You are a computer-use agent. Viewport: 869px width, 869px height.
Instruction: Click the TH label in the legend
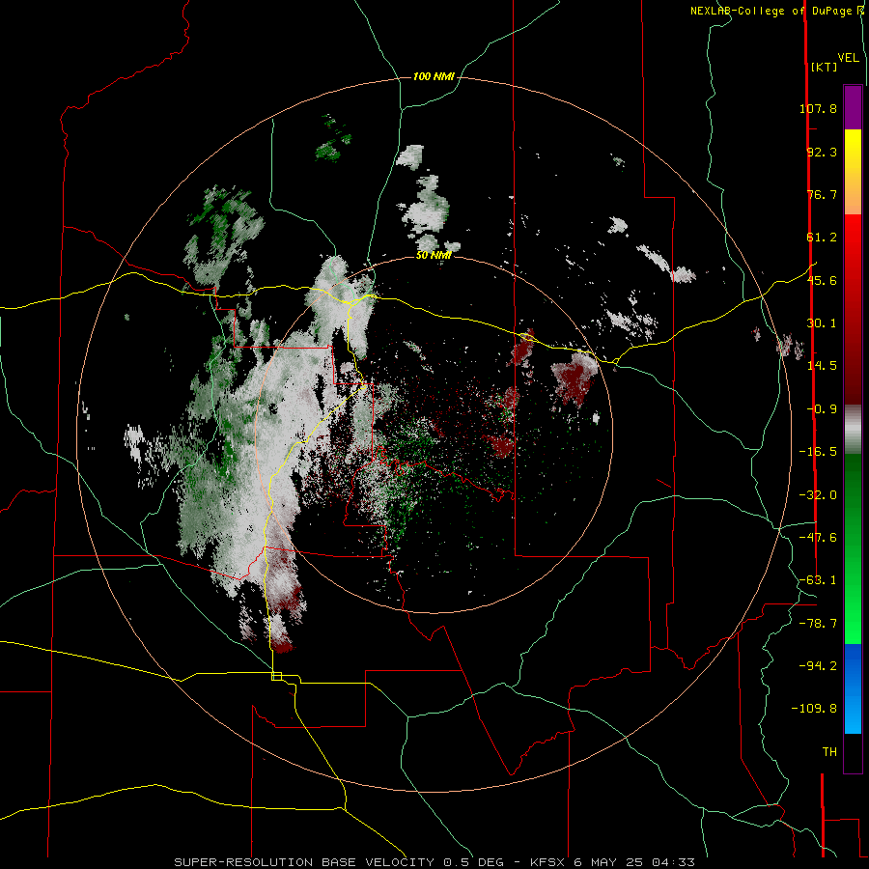[x=829, y=752]
